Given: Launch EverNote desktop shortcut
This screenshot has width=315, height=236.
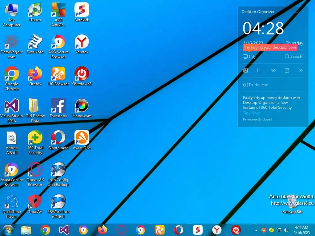Looking at the screenshot, I should click(35, 44).
